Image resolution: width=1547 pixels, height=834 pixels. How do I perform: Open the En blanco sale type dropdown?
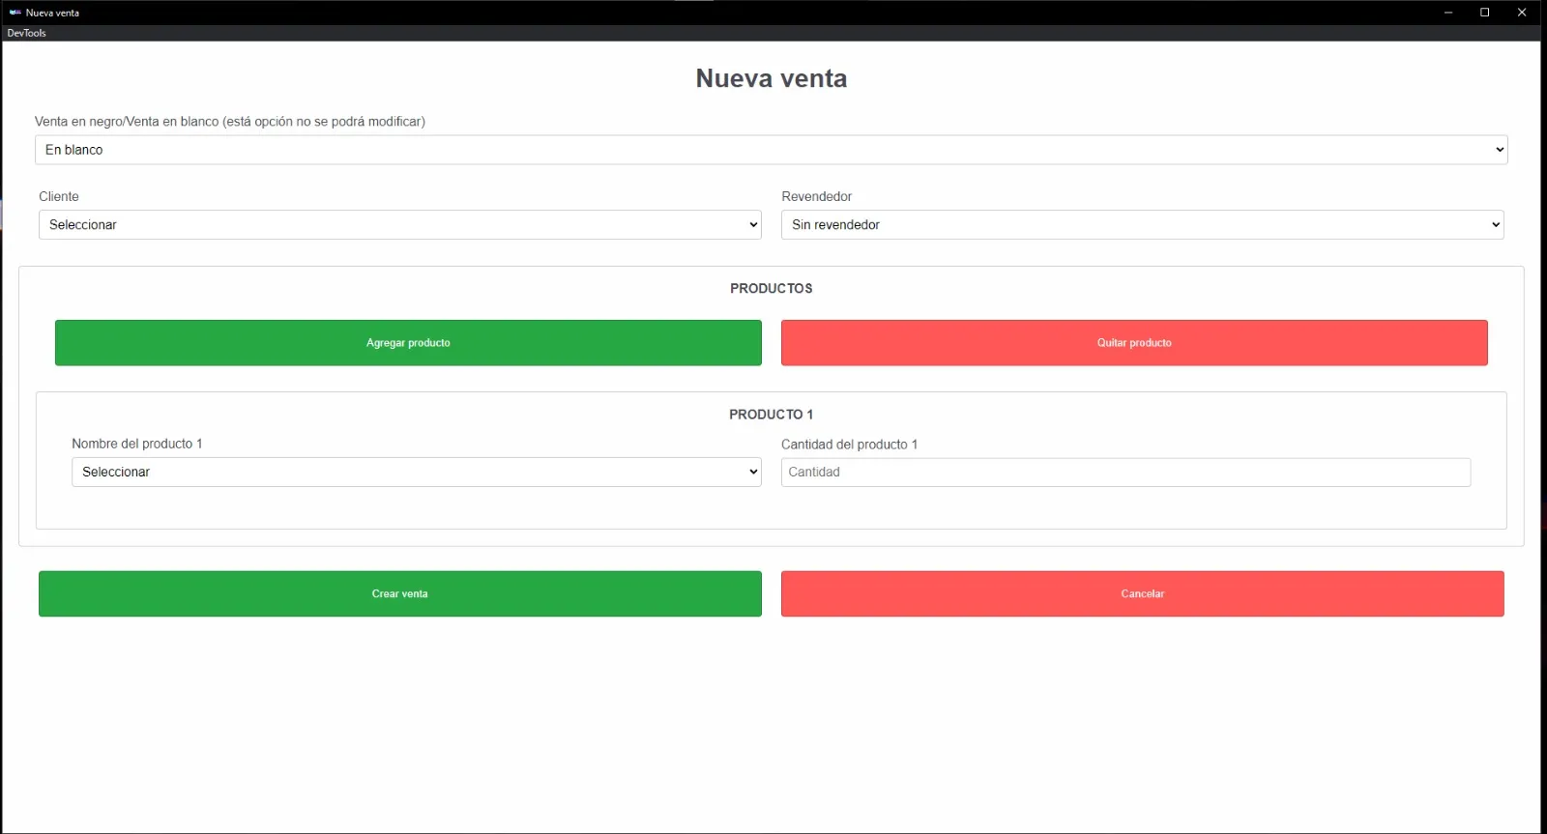[772, 150]
